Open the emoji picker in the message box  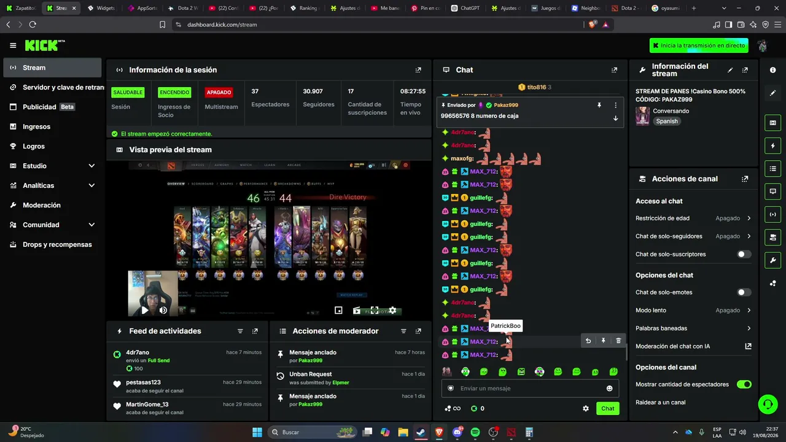[609, 388]
